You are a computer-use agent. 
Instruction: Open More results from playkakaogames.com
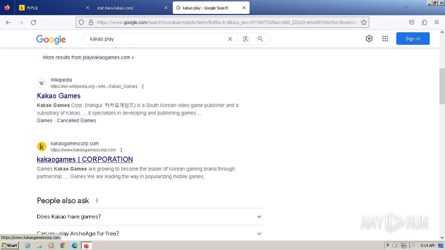pyautogui.click(x=89, y=57)
